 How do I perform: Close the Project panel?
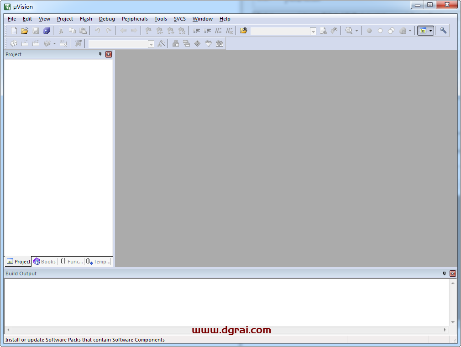[x=109, y=54]
